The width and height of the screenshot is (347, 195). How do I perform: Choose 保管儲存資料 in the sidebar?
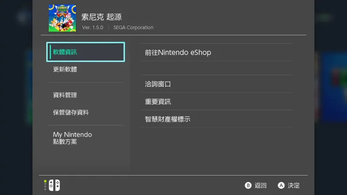(x=86, y=112)
